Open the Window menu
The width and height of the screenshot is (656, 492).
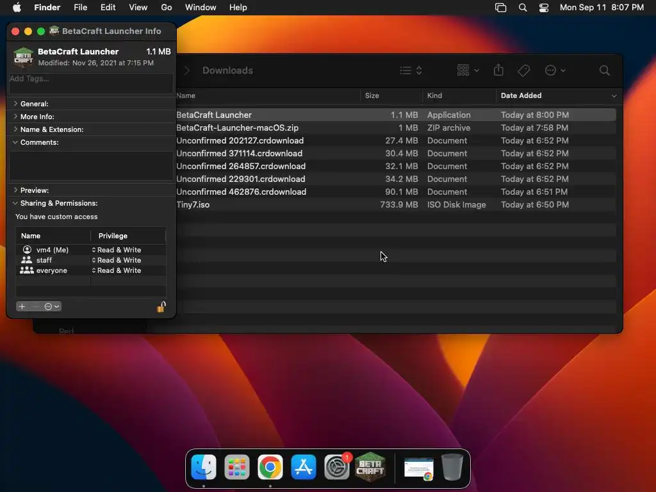click(201, 8)
